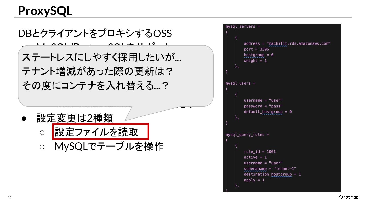Click the sub-bullet 'MySQLでテーブルを操作'
The height and width of the screenshot is (206, 366).
[x=109, y=146]
